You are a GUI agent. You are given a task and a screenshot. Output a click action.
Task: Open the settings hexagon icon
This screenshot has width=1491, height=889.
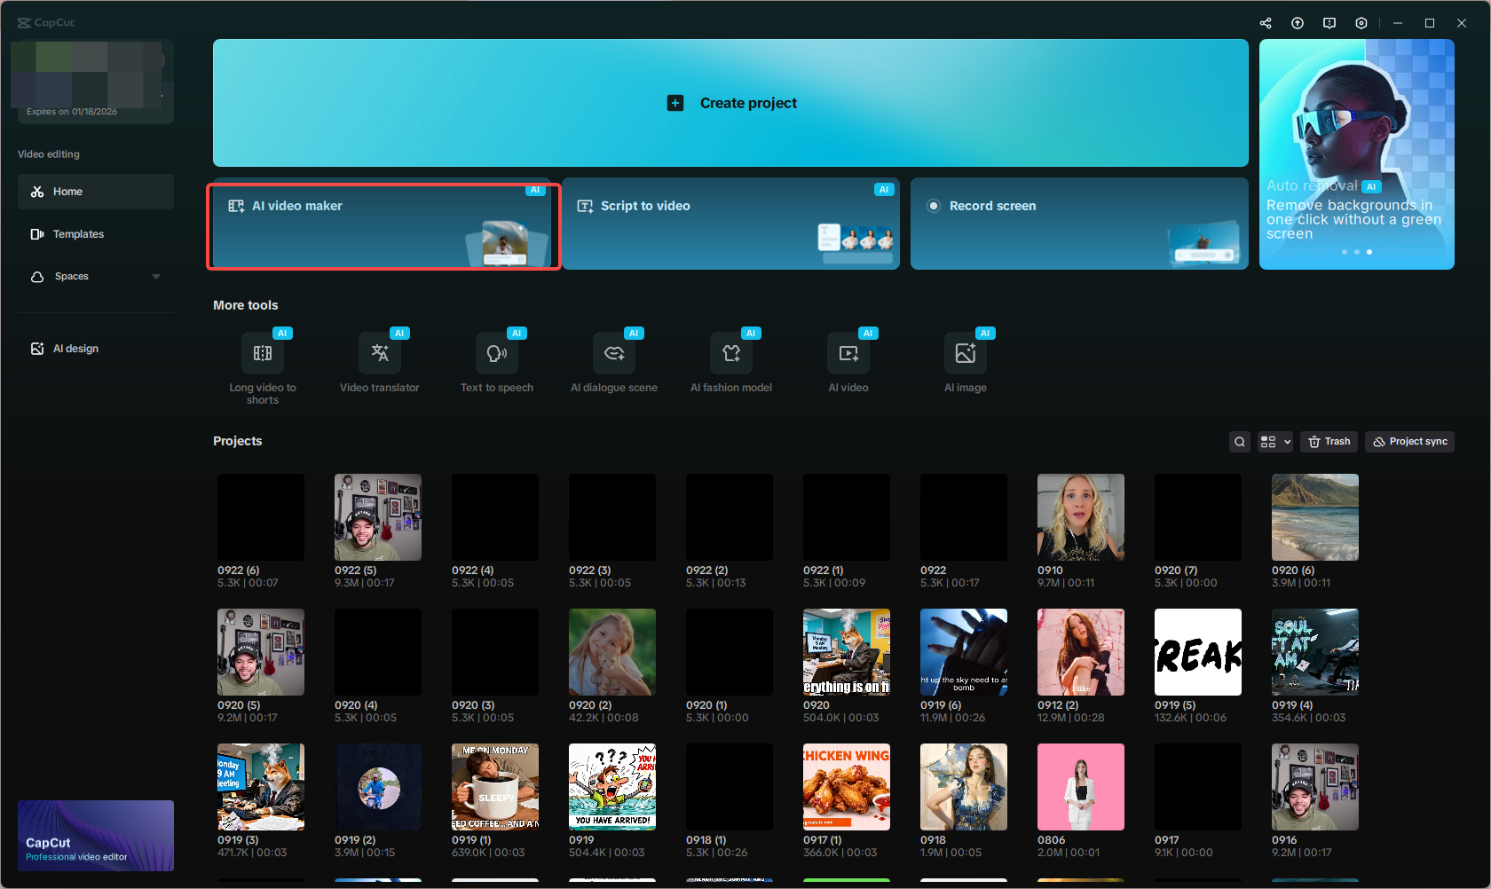[x=1361, y=23]
